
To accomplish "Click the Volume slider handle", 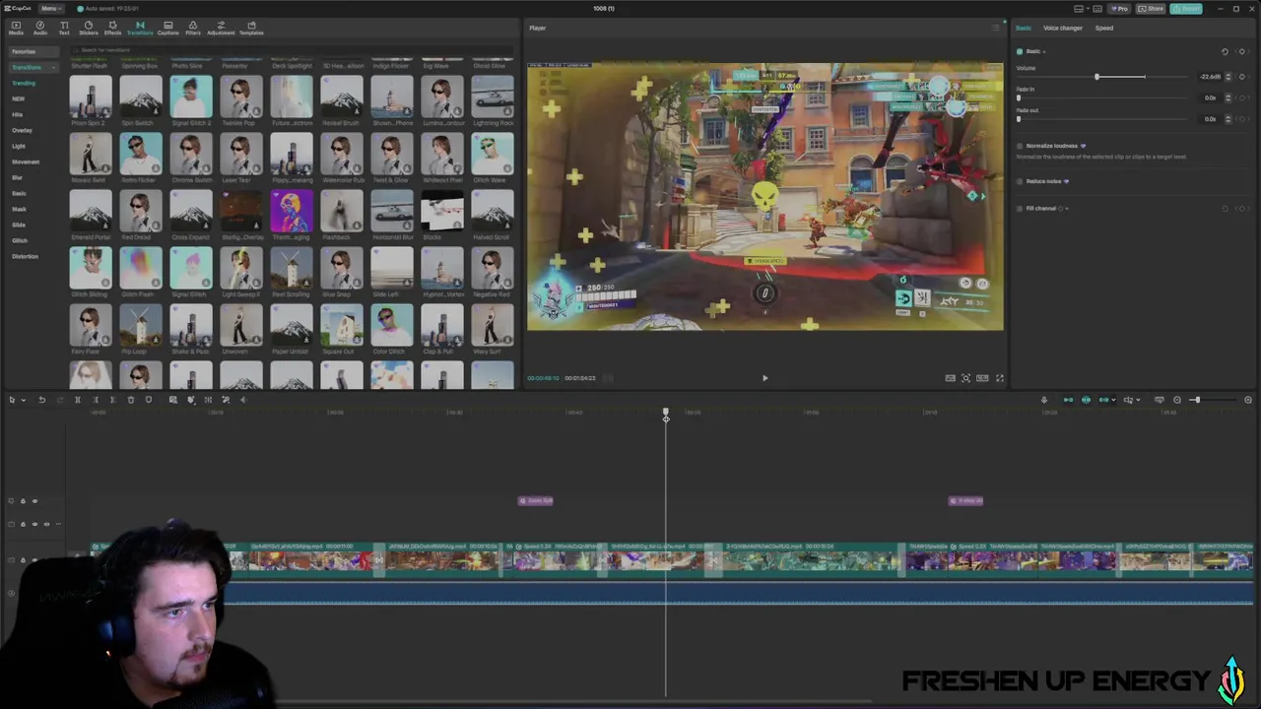I will (x=1096, y=77).
